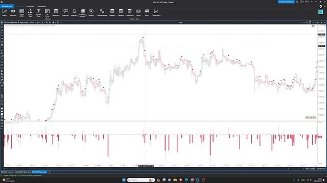Open the fourth ribbon tab
The image size is (327, 183).
[42, 7]
